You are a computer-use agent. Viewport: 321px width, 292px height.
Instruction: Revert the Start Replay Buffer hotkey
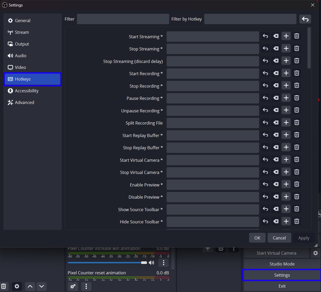[x=265, y=135]
